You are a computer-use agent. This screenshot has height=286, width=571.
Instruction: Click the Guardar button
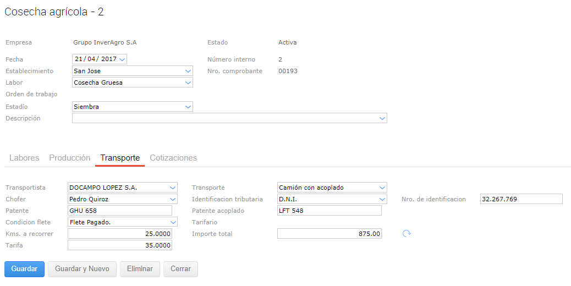[x=24, y=269]
